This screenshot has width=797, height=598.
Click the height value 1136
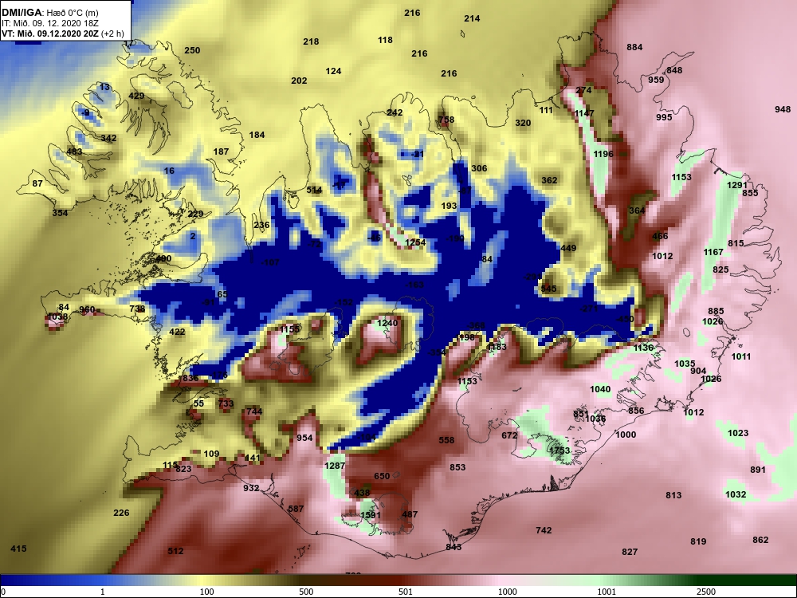coord(643,348)
